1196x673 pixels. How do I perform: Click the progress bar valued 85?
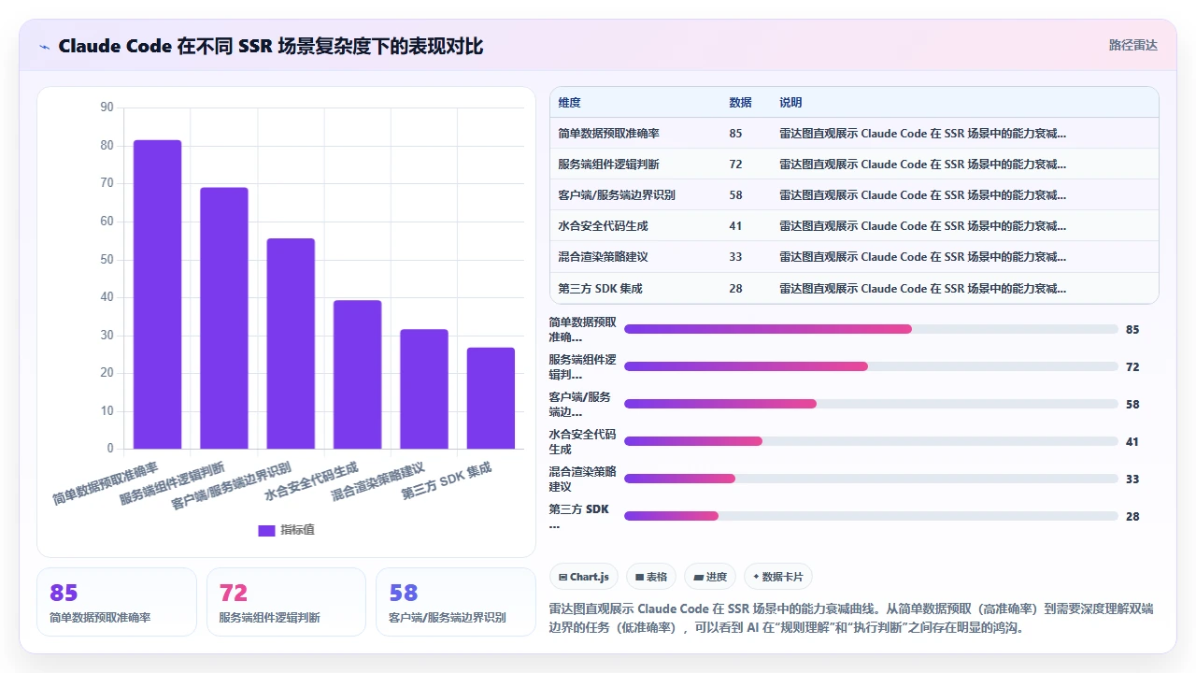pyautogui.click(x=871, y=329)
